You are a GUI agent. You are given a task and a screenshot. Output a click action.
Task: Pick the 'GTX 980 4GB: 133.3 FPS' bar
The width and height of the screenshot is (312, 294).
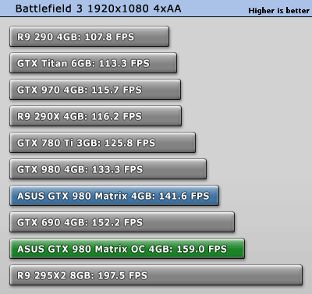click(x=108, y=169)
